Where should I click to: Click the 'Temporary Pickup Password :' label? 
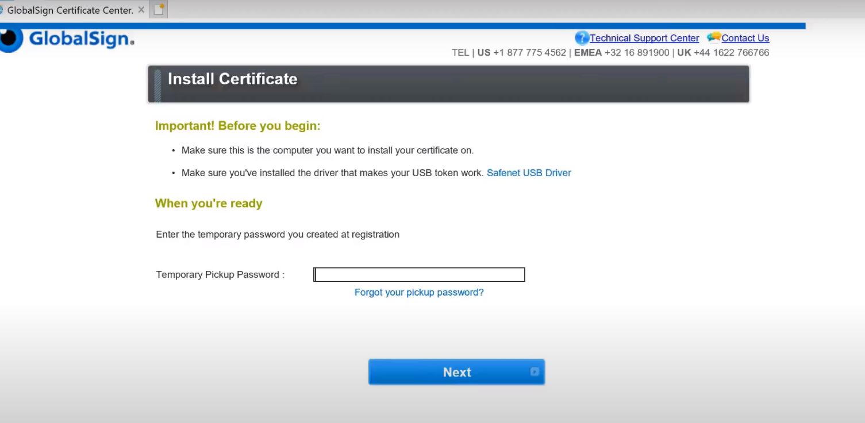220,274
